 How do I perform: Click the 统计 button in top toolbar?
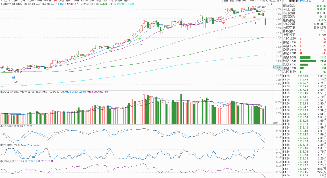click(x=246, y=1)
